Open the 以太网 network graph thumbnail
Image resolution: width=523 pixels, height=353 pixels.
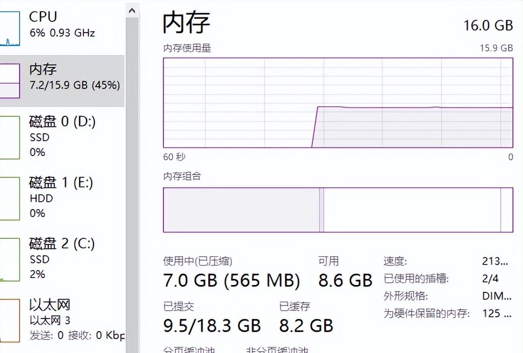click(10, 320)
